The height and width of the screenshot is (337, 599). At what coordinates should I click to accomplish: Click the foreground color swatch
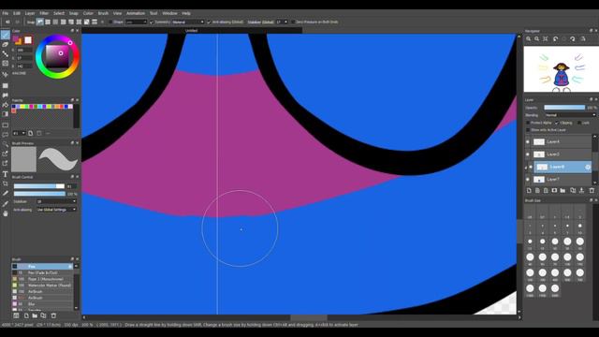(x=16, y=38)
